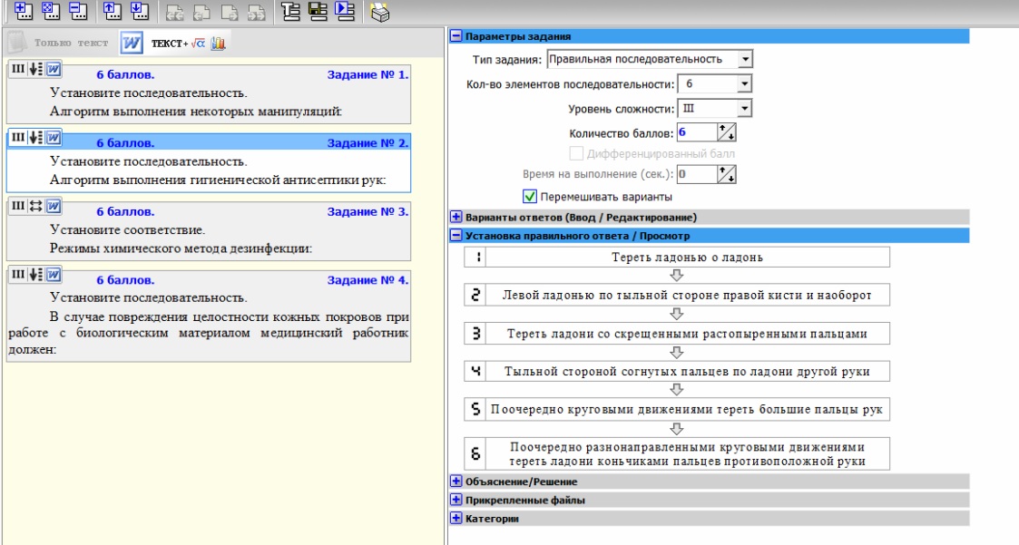1019x545 pixels.
Task: Click the Количество баллов spinner arrows
Action: coord(727,132)
